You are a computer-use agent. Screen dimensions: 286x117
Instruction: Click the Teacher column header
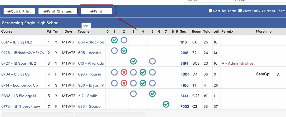click(84, 31)
